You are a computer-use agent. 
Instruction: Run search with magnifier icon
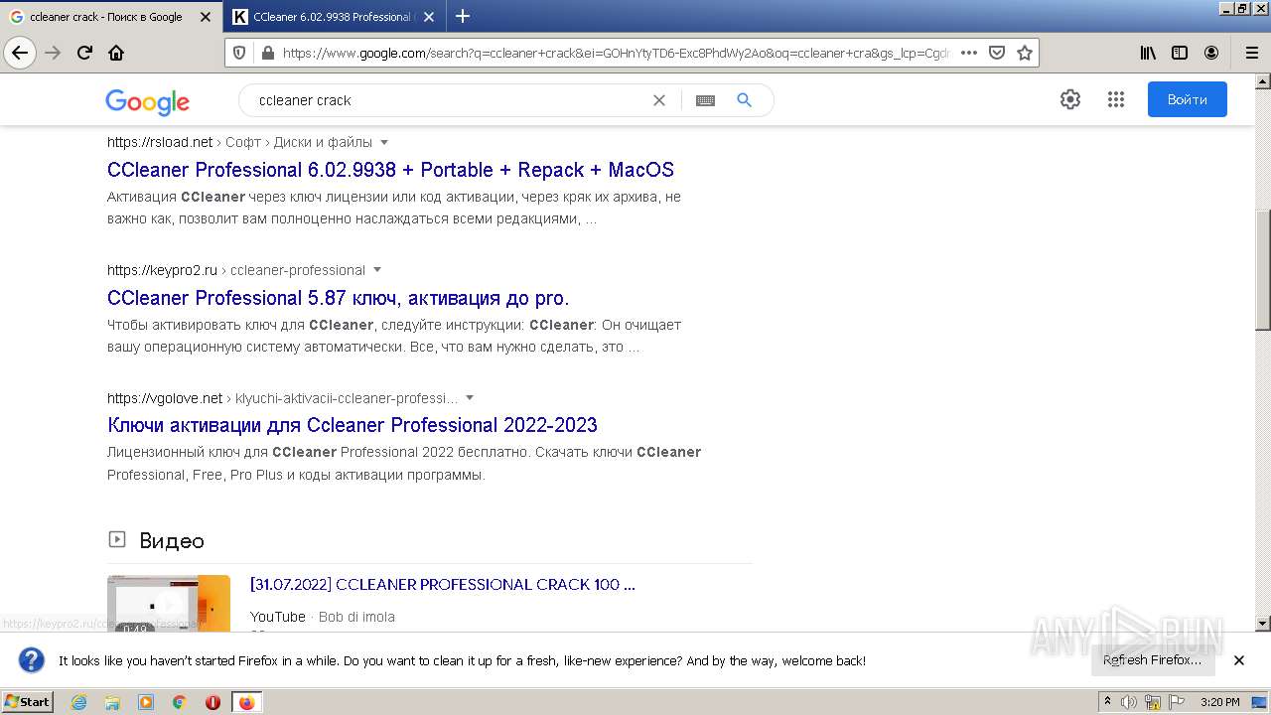(x=744, y=100)
